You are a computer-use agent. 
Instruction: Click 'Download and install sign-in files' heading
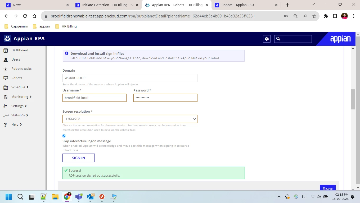tap(97, 53)
